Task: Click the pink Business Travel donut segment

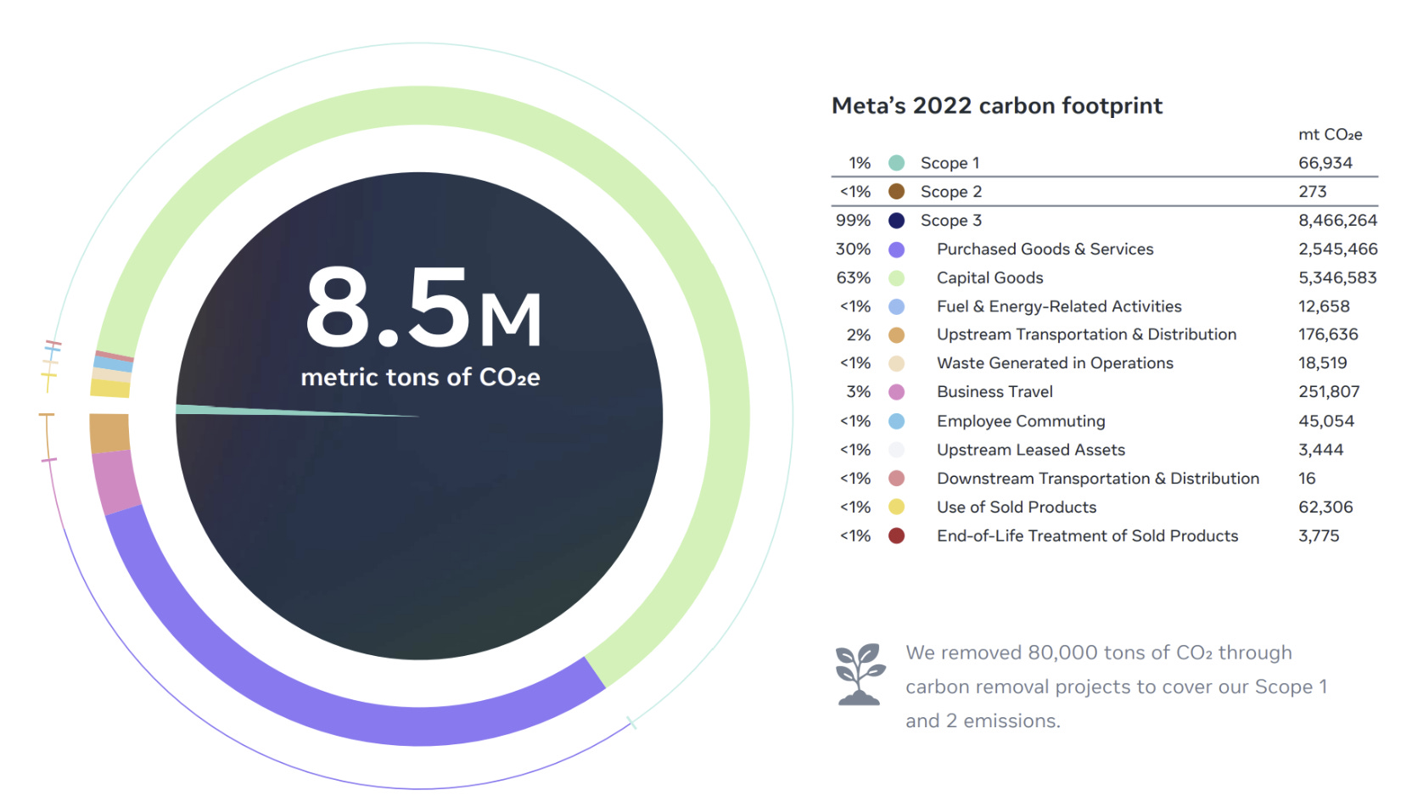Action: tap(116, 482)
